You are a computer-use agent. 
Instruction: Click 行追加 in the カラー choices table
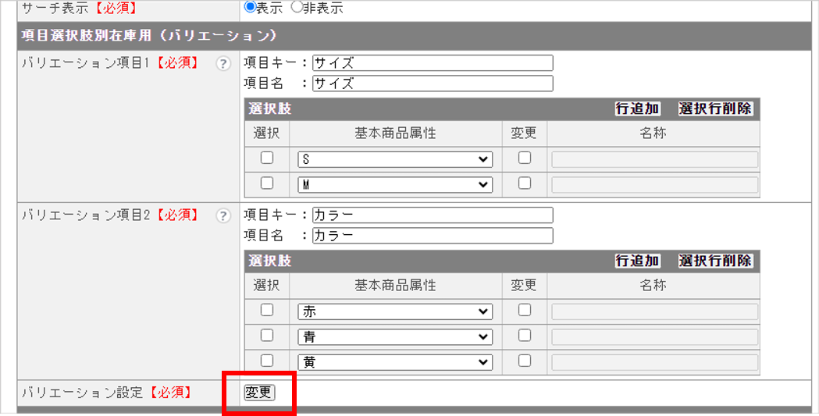tap(637, 261)
